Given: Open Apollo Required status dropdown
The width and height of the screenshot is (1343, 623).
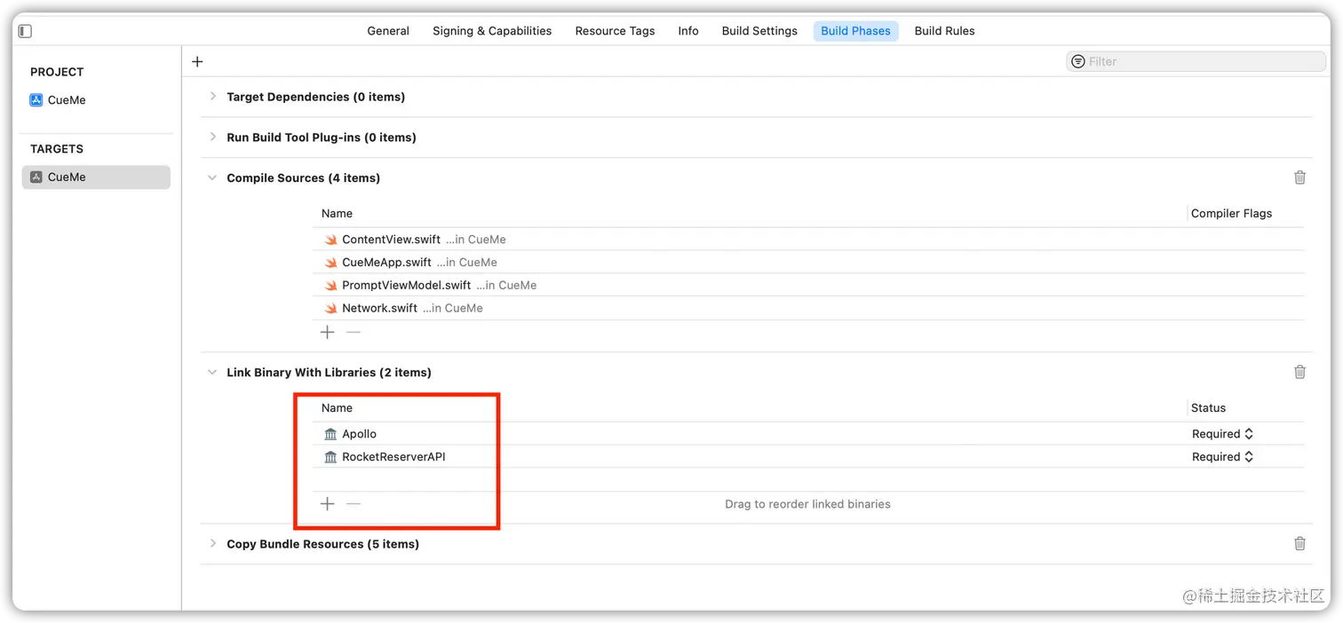Looking at the screenshot, I should 1222,434.
